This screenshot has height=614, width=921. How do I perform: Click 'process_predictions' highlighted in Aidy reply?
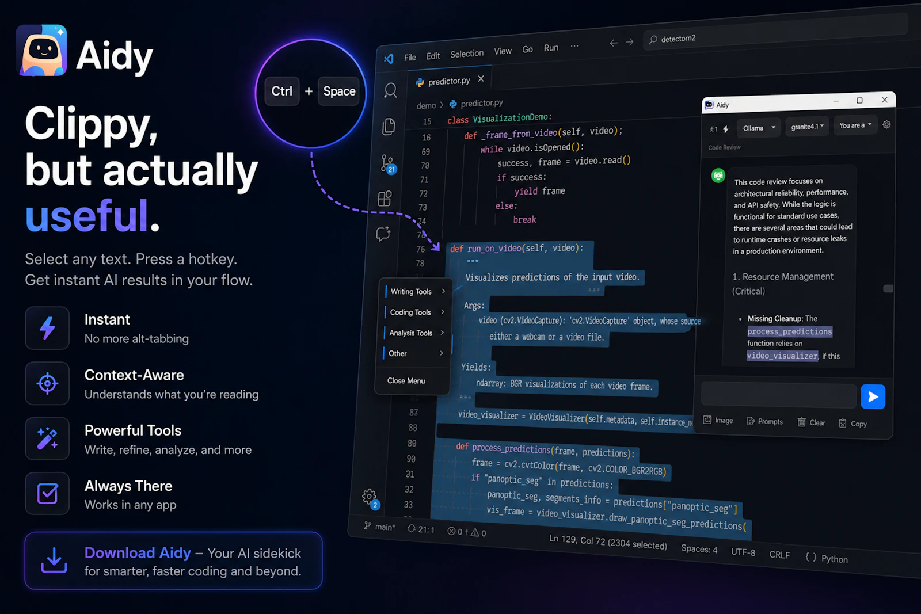pyautogui.click(x=790, y=331)
